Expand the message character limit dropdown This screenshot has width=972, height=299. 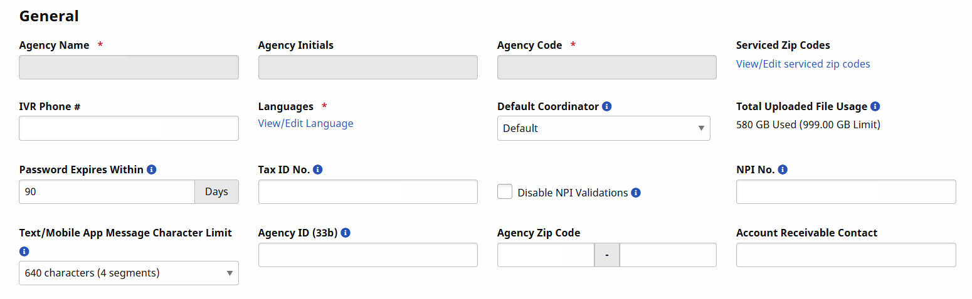click(x=129, y=273)
